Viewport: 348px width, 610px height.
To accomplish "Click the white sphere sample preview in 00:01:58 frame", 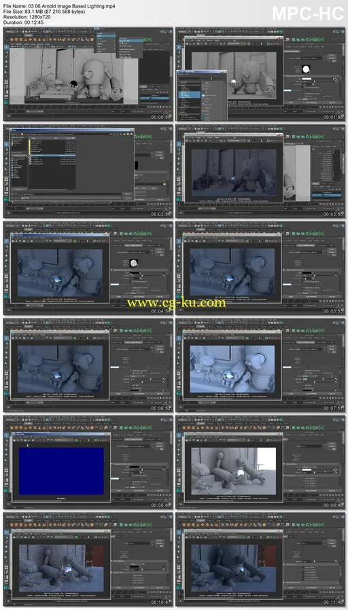I will tap(307, 70).
